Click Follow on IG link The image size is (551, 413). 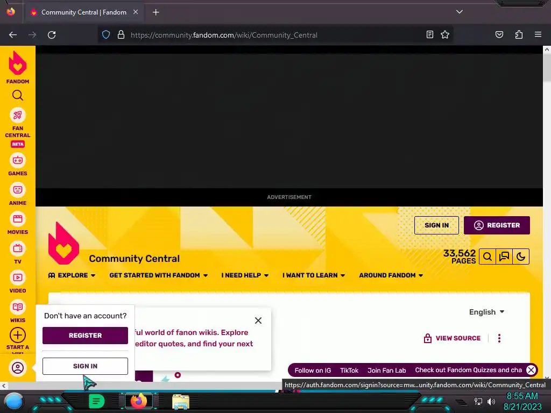[313, 371]
